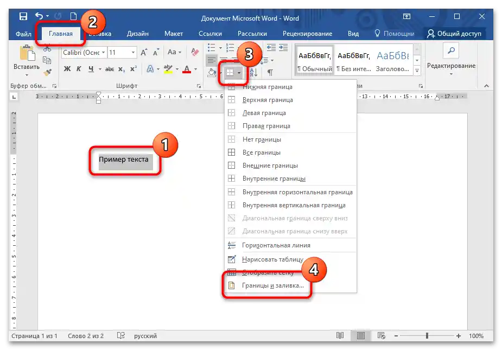The height and width of the screenshot is (350, 502).
Task: Collapse the ribbon with the chevron
Action: [486, 86]
